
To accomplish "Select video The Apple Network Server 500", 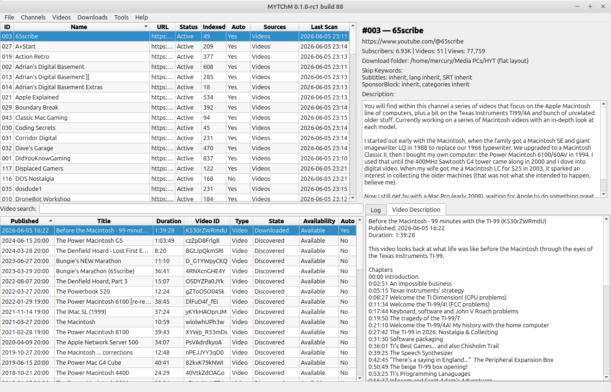I will [x=178, y=342].
